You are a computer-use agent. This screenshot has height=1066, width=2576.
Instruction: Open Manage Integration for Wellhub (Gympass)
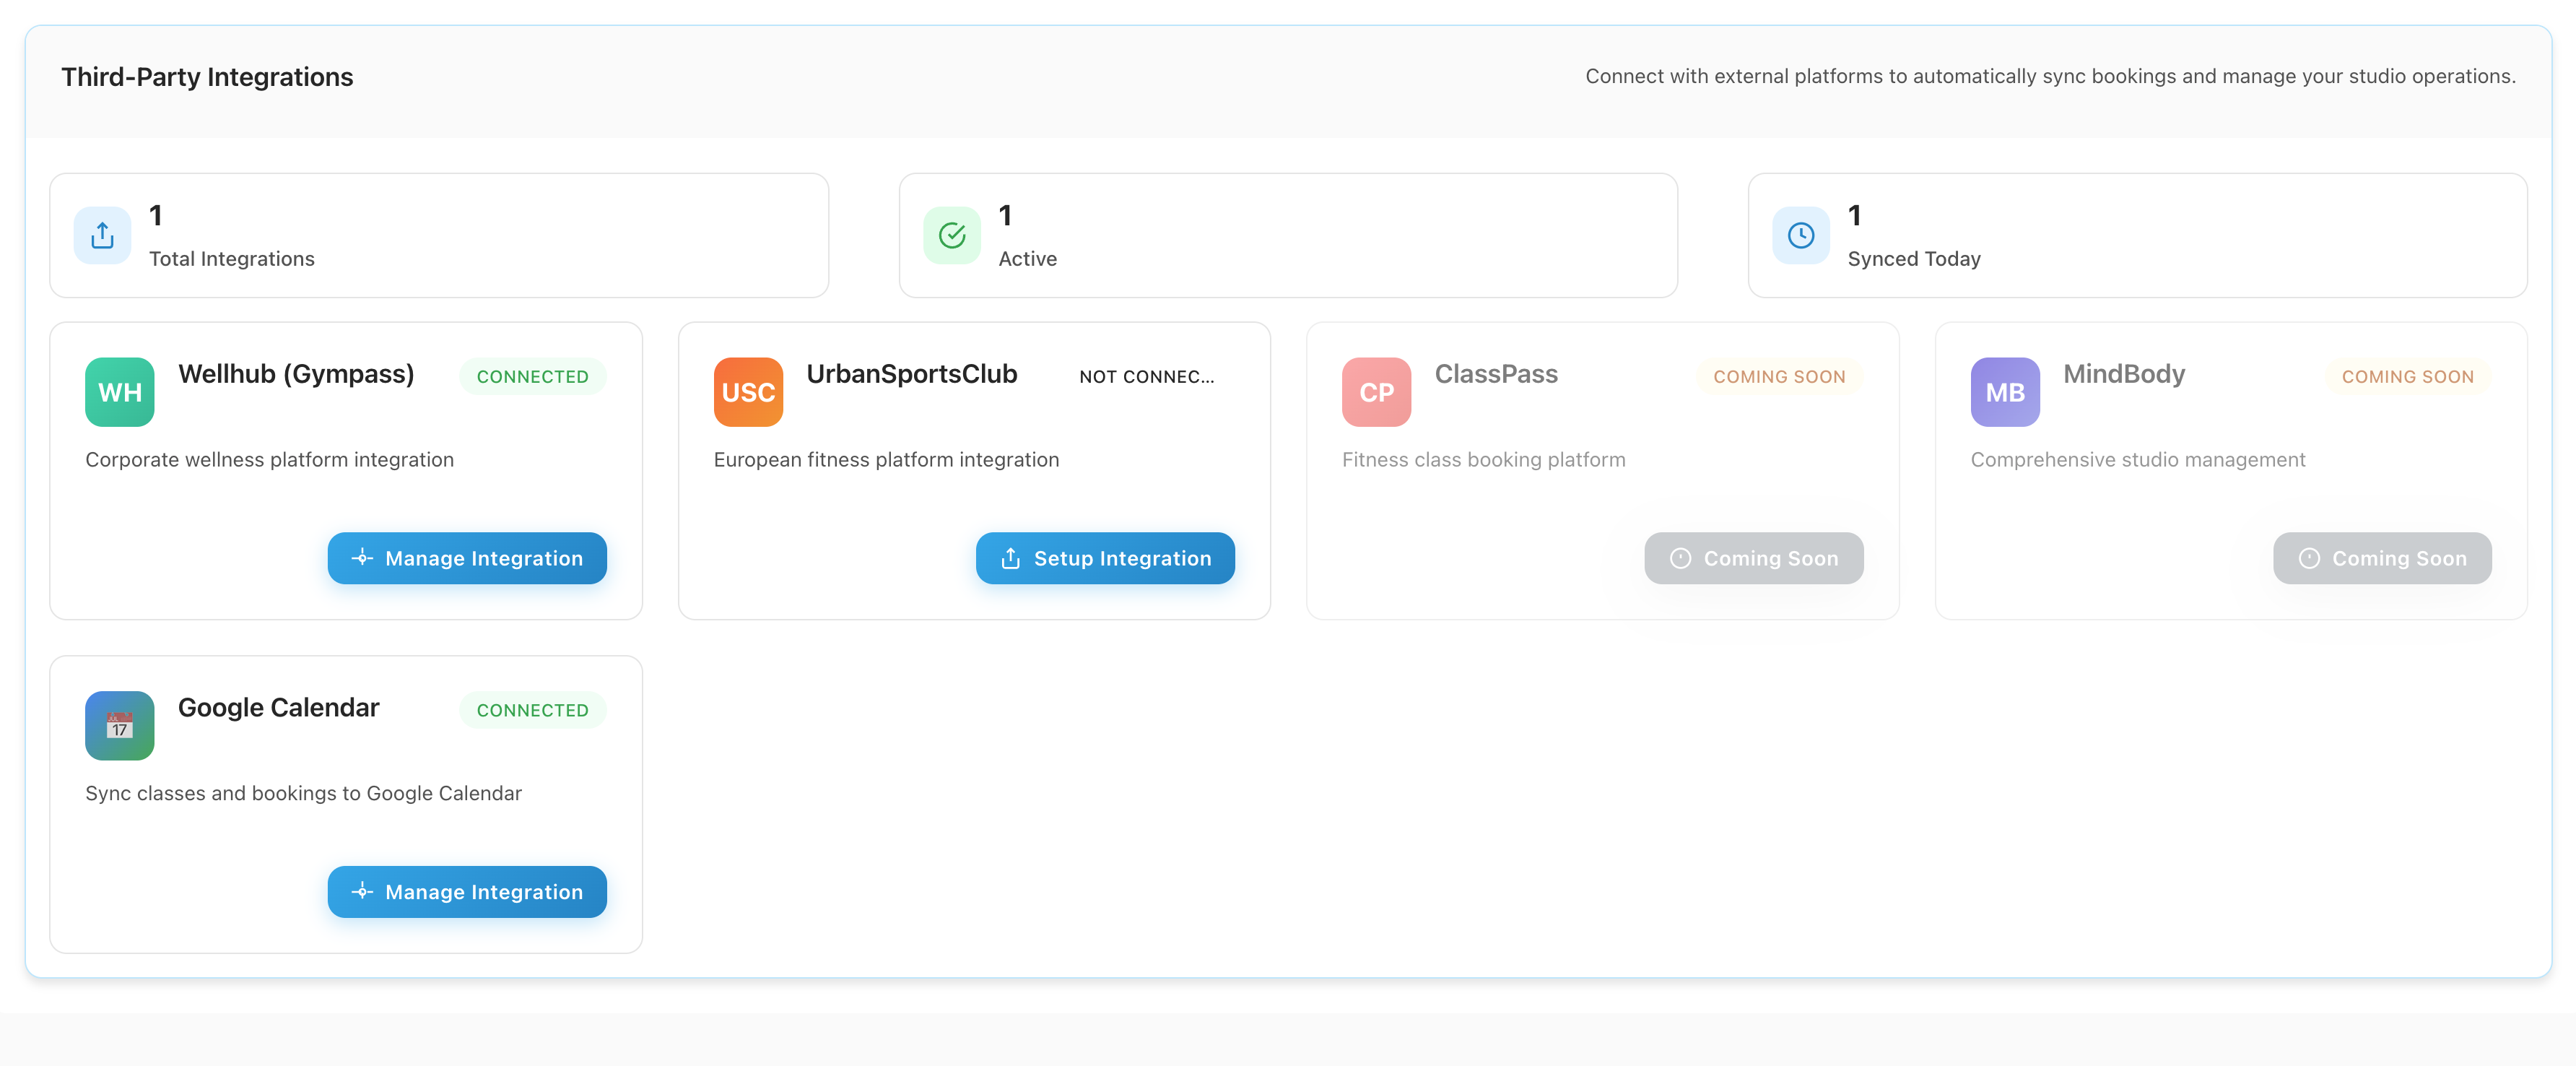[x=467, y=558]
